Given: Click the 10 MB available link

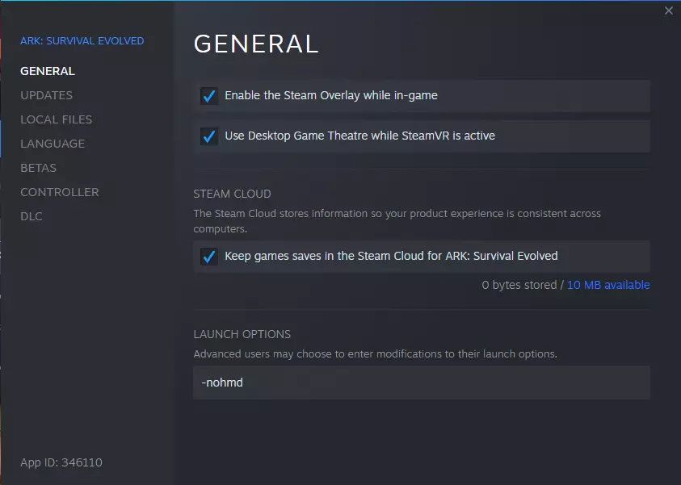Looking at the screenshot, I should tap(608, 285).
